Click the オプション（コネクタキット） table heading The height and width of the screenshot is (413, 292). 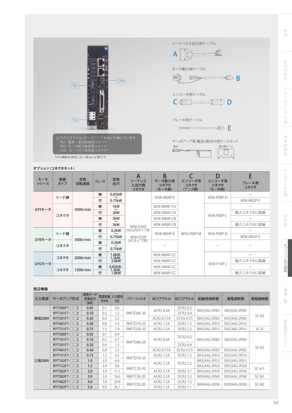[54, 168]
